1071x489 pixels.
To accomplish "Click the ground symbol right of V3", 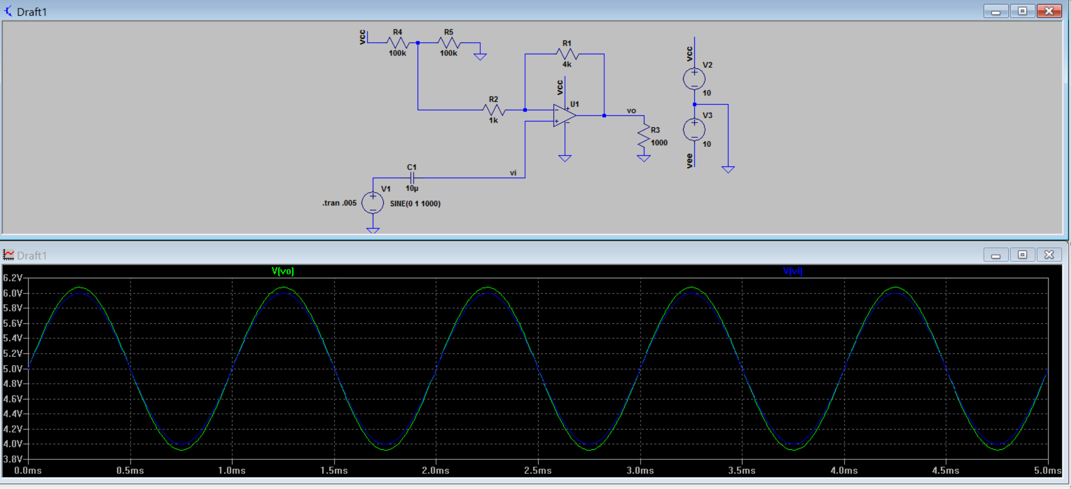I will (728, 169).
